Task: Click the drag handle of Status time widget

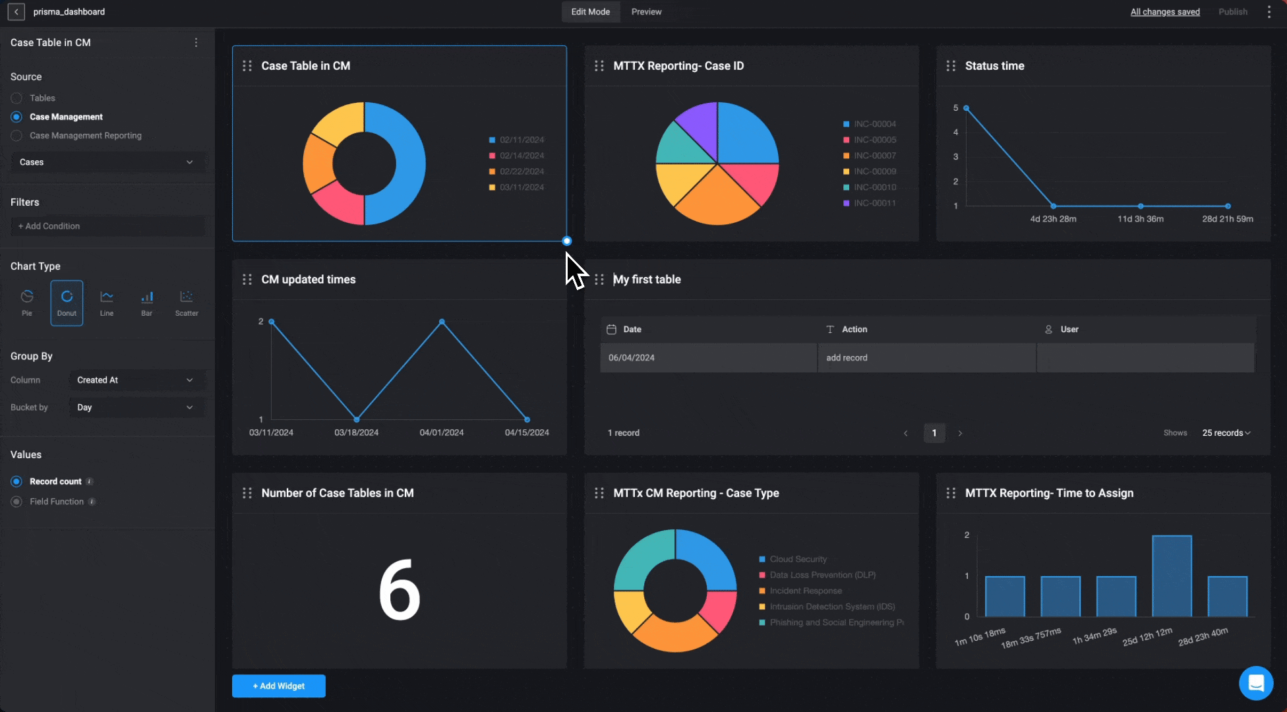Action: 951,66
